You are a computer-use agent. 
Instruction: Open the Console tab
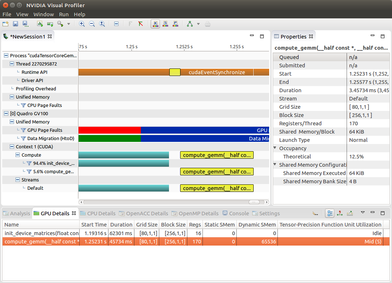(236, 213)
